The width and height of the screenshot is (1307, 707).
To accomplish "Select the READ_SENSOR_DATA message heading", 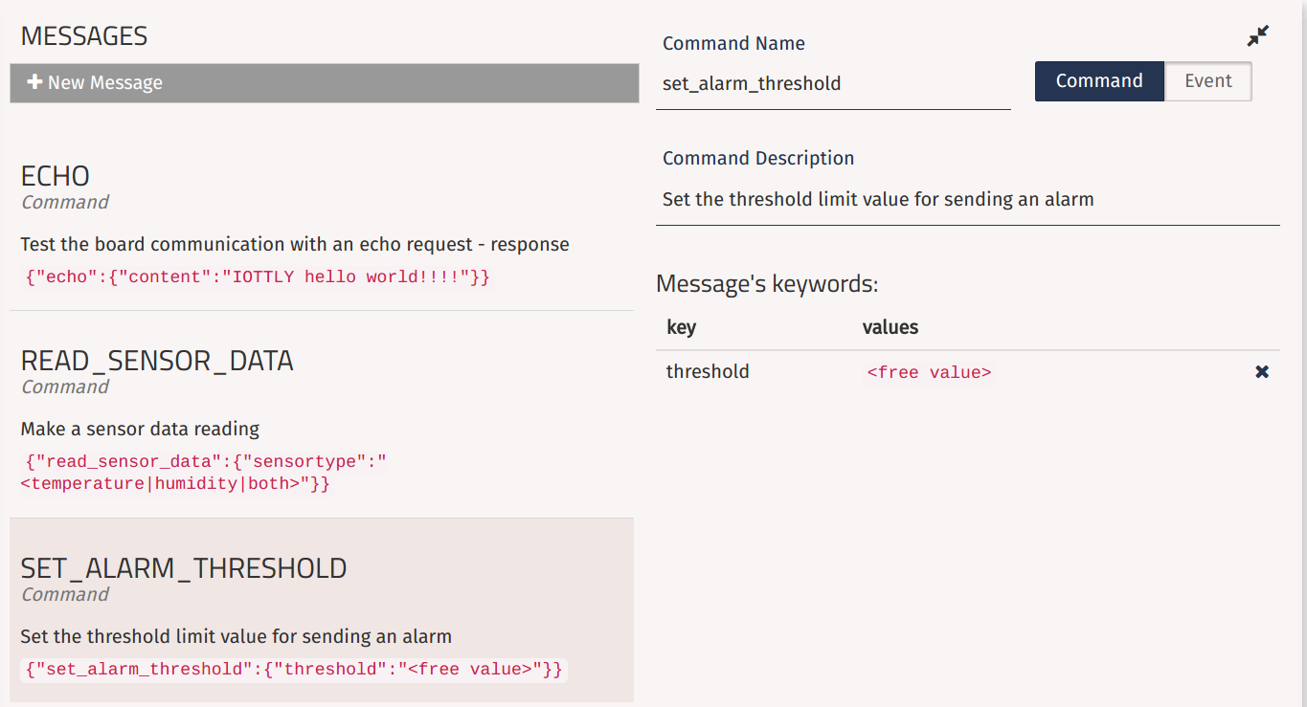I will pyautogui.click(x=157, y=361).
